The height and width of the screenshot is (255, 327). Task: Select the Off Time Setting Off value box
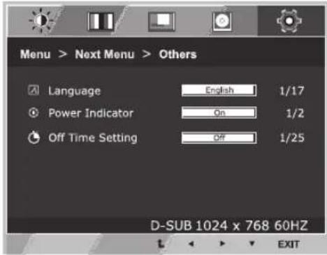coord(219,138)
